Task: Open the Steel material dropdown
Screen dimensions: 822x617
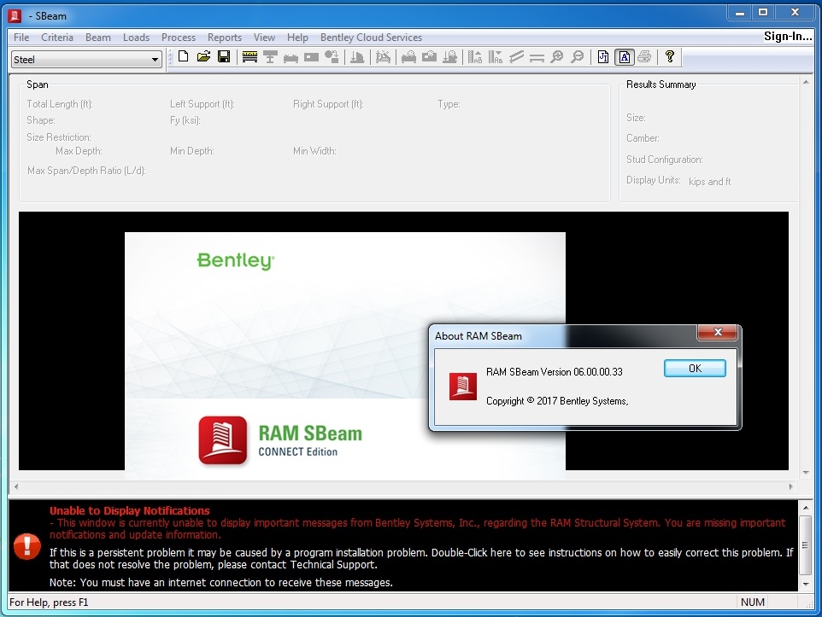Action: tap(86, 59)
